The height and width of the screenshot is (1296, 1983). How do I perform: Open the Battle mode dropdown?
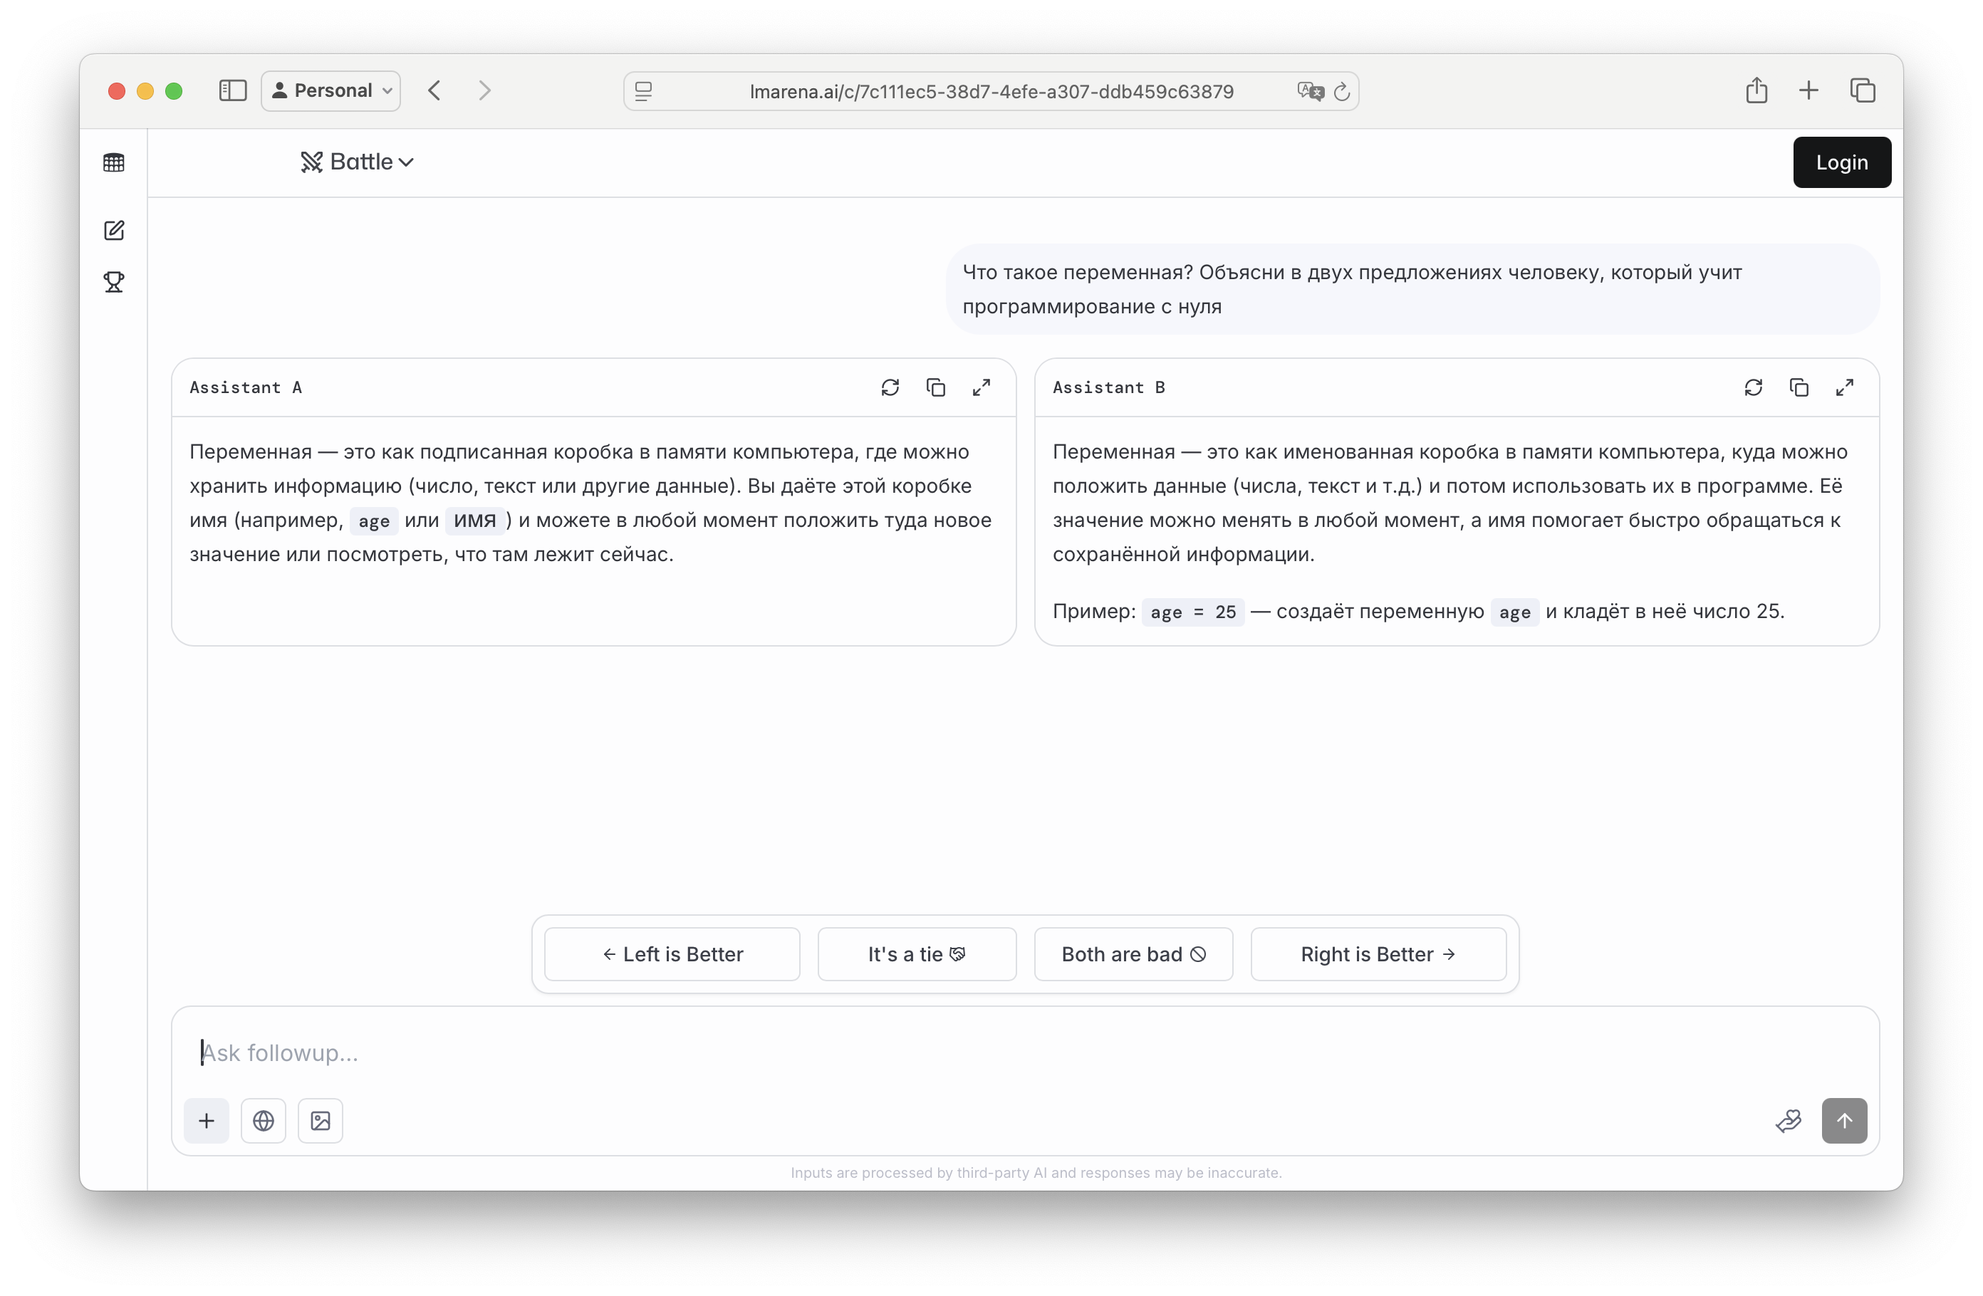pos(358,162)
